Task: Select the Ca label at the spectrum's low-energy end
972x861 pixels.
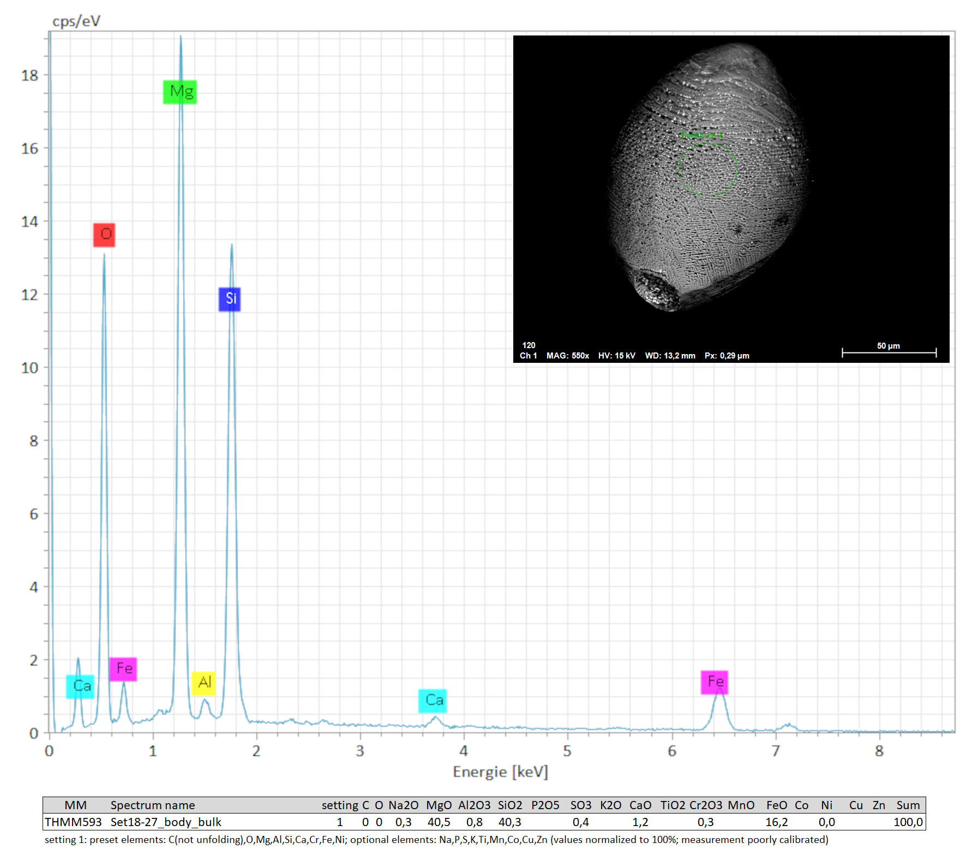Action: coord(80,686)
